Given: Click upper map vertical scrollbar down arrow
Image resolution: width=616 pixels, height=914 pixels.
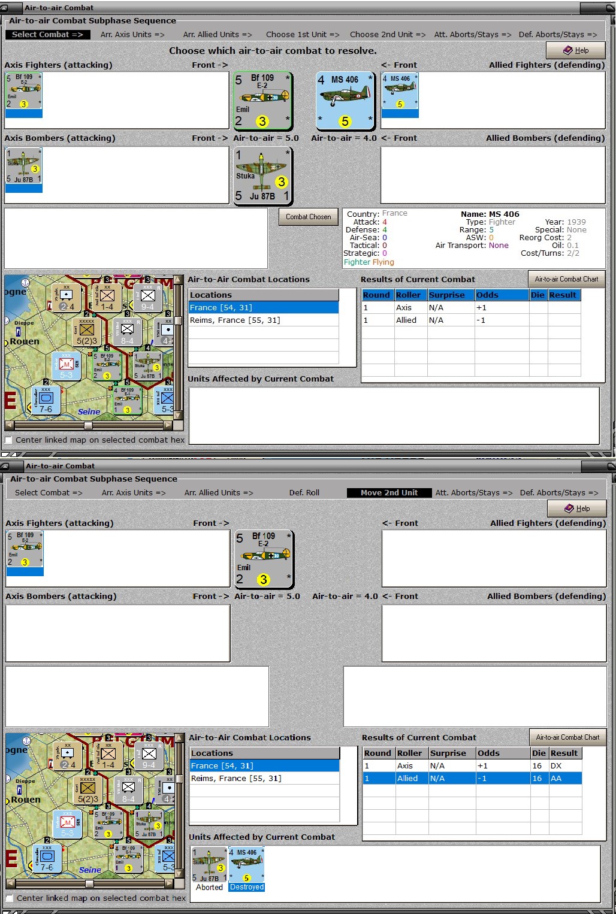Looking at the screenshot, I should tap(178, 416).
